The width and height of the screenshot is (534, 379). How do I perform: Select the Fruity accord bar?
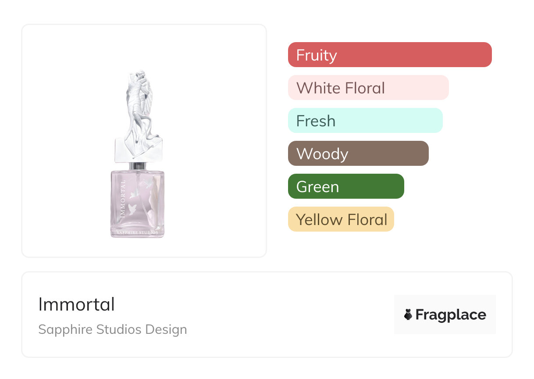tap(389, 55)
